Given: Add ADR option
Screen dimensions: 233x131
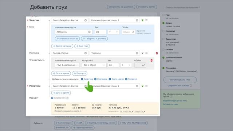Looking at the screenshot, I should pyautogui.click(x=79, y=123).
